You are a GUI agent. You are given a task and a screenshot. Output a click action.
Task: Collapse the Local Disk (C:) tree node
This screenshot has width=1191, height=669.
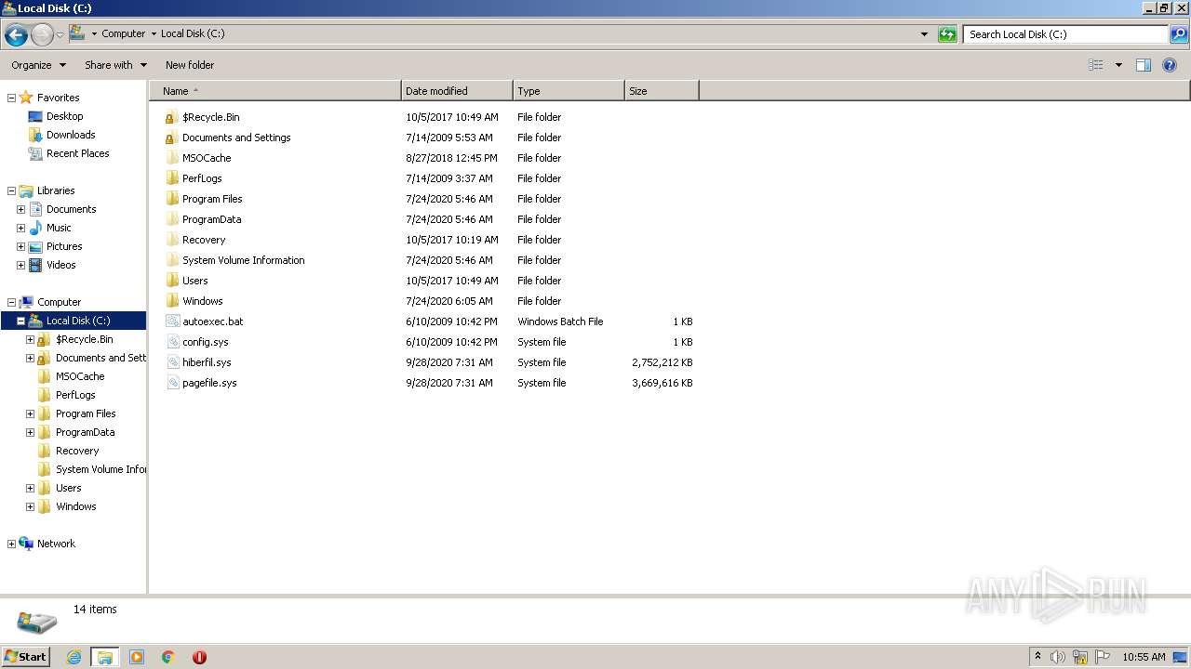20,321
